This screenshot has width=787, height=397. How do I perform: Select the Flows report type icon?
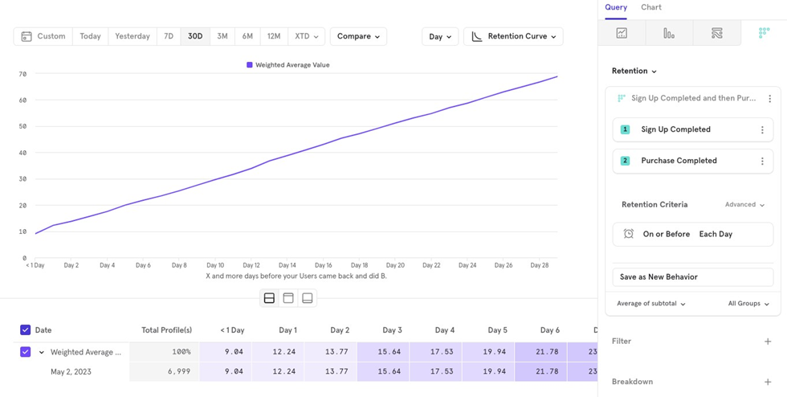[x=716, y=33]
